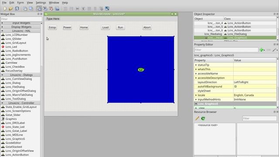This screenshot has width=279, height=157.
Task: Open the Help menu
Action: coord(65,3)
